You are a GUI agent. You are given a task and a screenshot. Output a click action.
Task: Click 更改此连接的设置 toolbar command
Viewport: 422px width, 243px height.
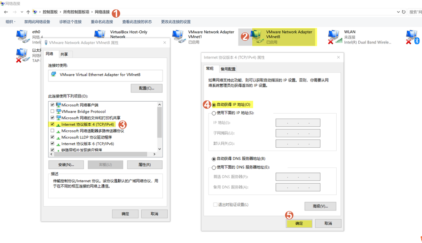[176, 22]
